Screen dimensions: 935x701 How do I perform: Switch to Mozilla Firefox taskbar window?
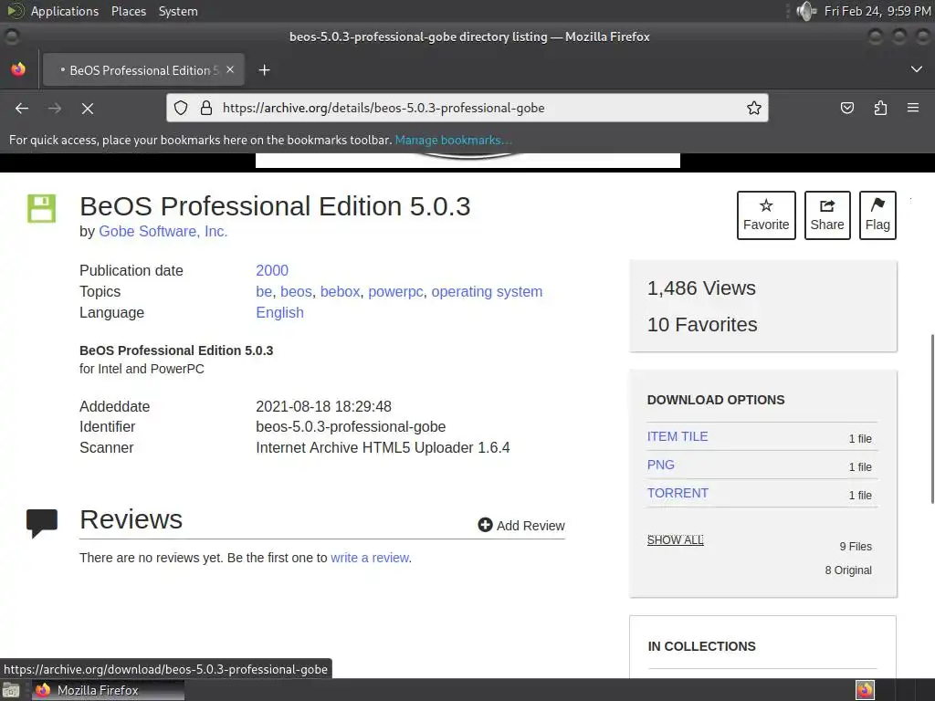[108, 690]
